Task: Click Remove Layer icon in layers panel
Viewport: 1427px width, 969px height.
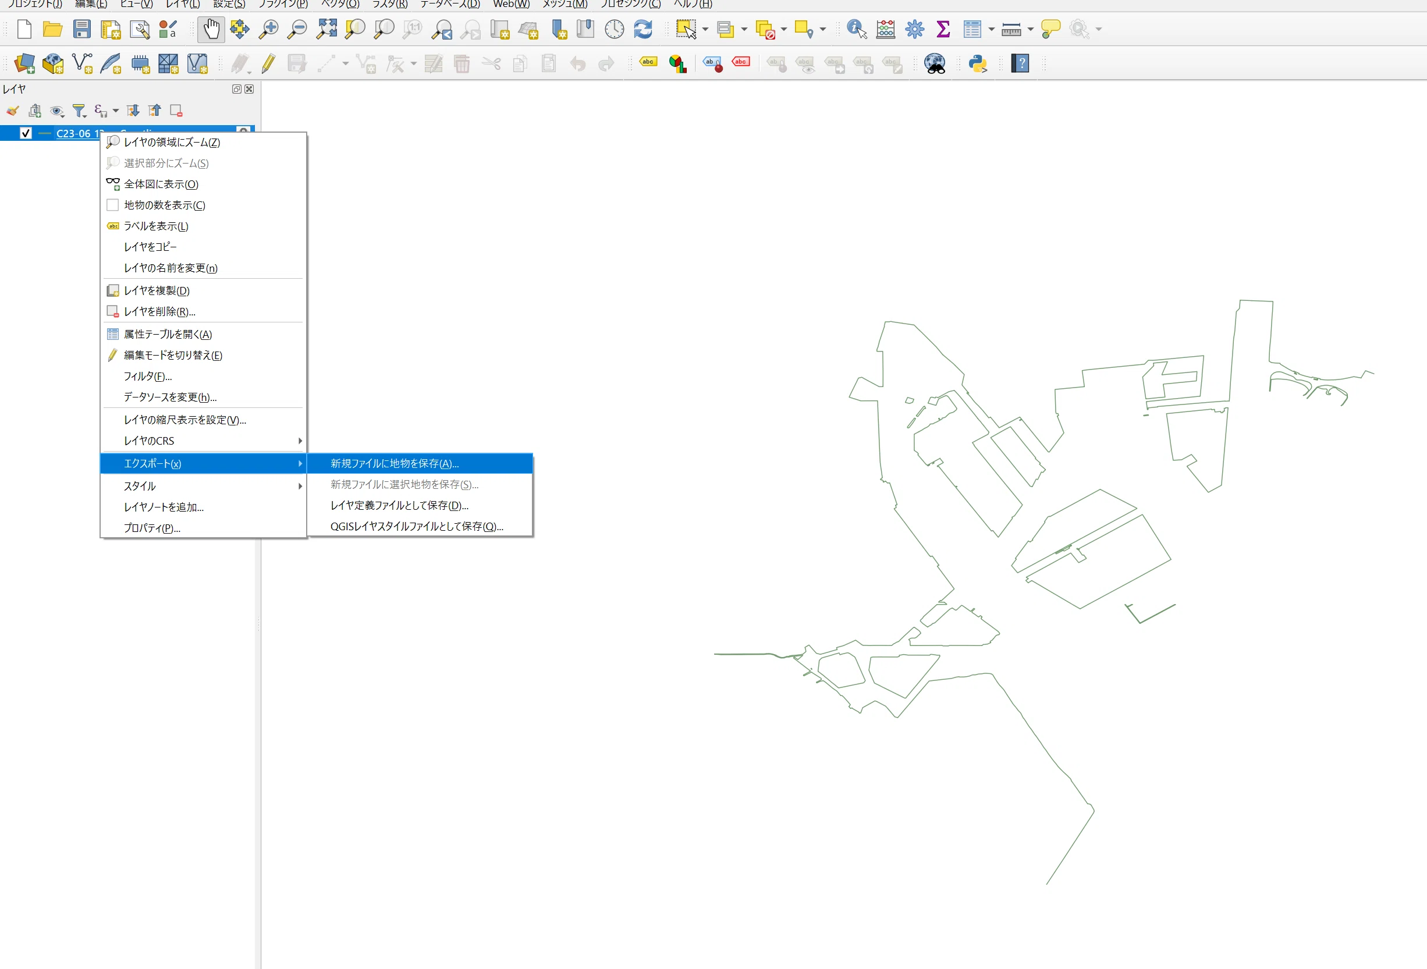Action: click(x=176, y=111)
